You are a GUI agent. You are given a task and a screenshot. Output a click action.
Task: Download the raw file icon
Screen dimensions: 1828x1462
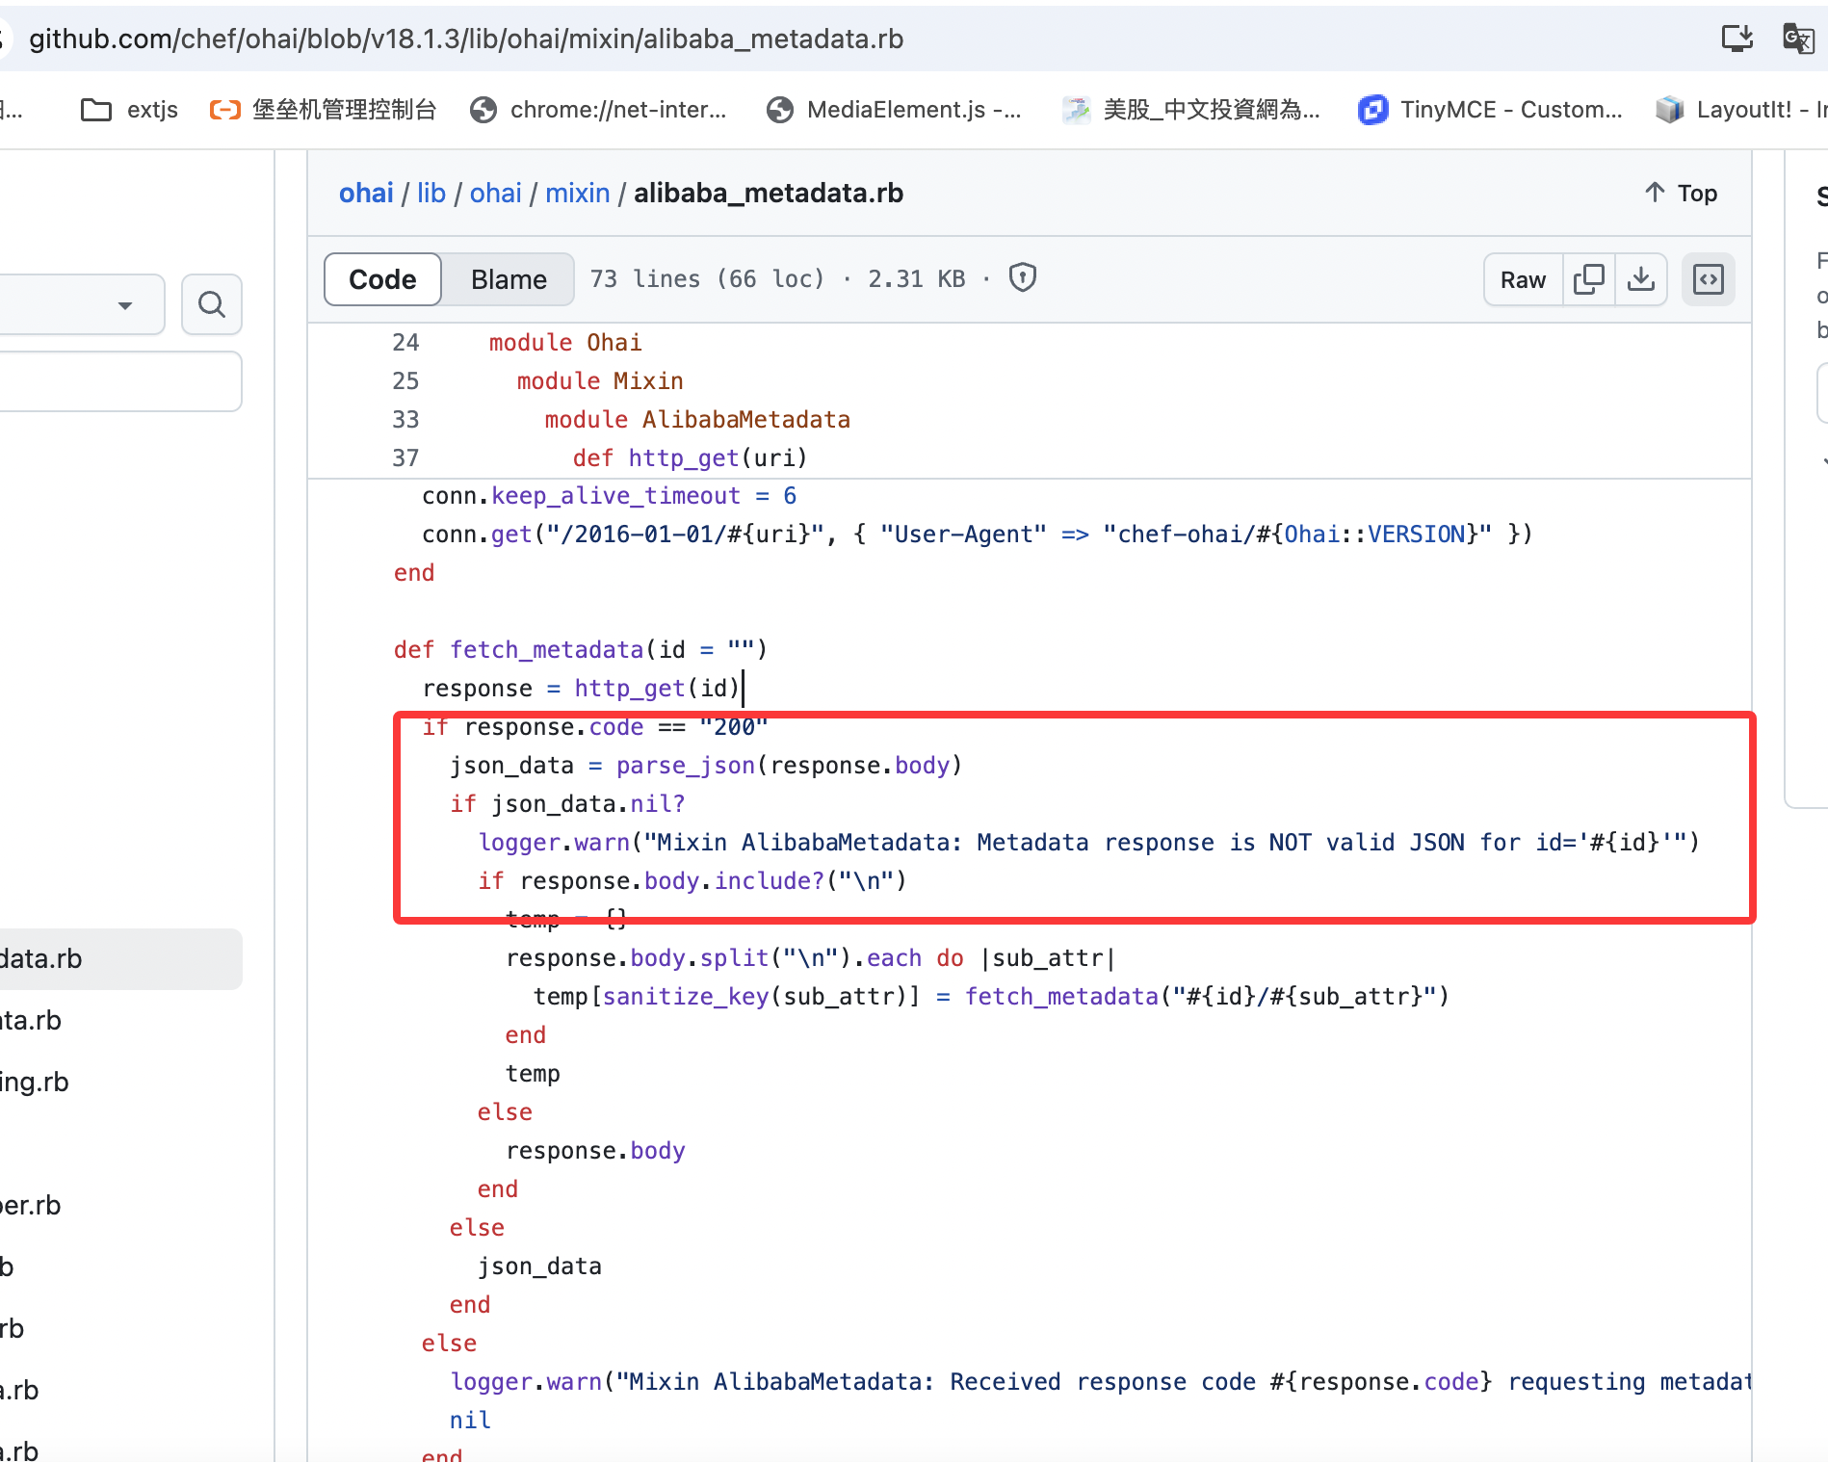click(x=1641, y=280)
